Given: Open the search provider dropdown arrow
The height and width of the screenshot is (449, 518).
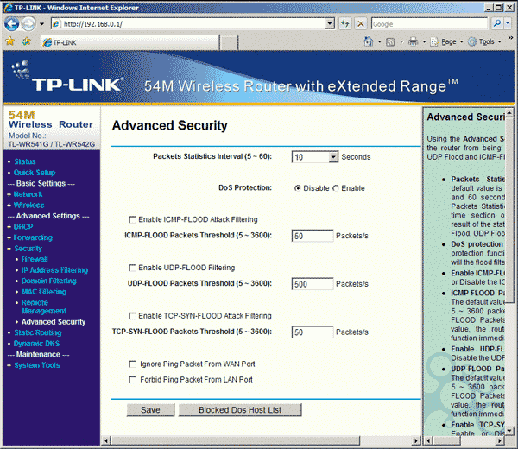Looking at the screenshot, I should (508, 23).
